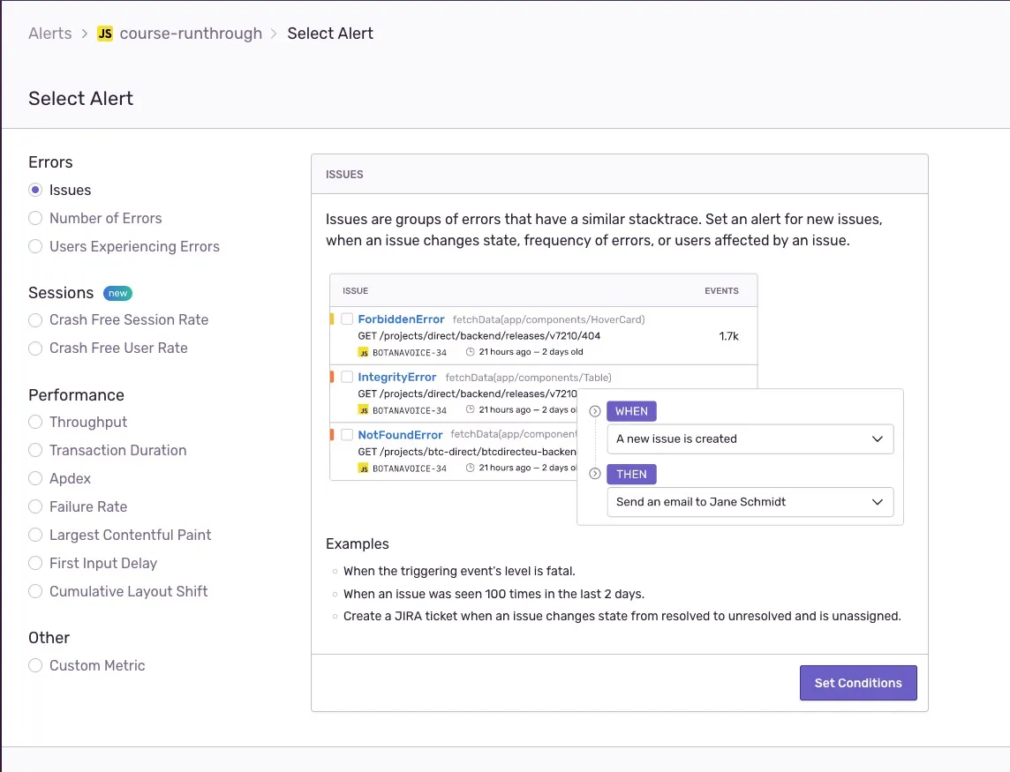
Task: Click the Sessions section heading
Action: (x=61, y=293)
